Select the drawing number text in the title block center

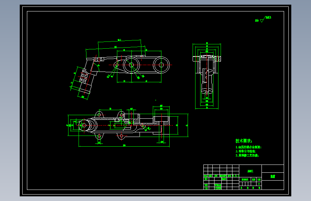[x=250, y=171]
